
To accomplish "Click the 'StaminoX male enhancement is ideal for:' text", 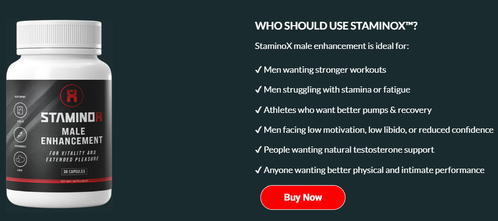I will point(332,47).
